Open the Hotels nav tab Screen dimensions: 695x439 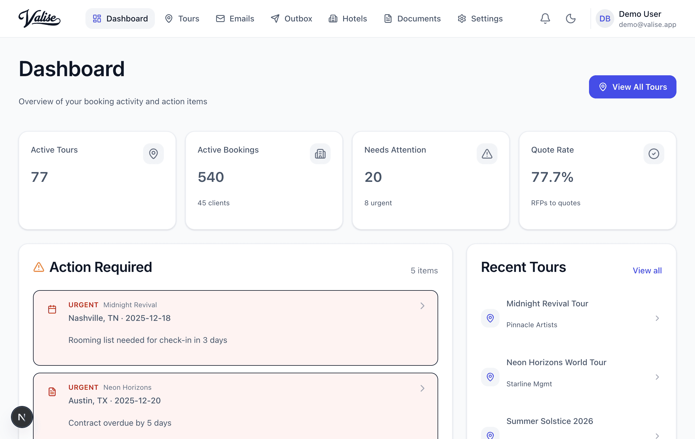click(348, 19)
